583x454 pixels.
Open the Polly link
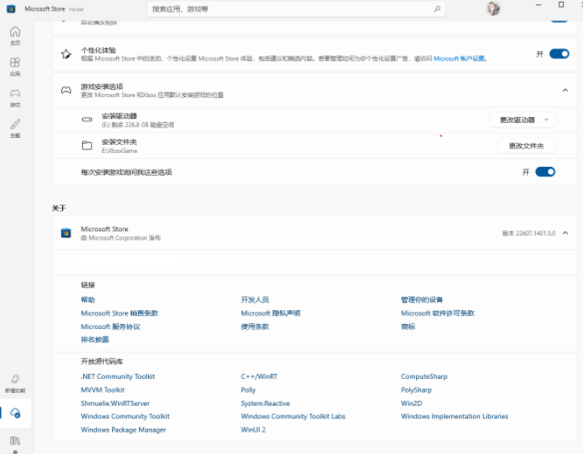pos(248,390)
